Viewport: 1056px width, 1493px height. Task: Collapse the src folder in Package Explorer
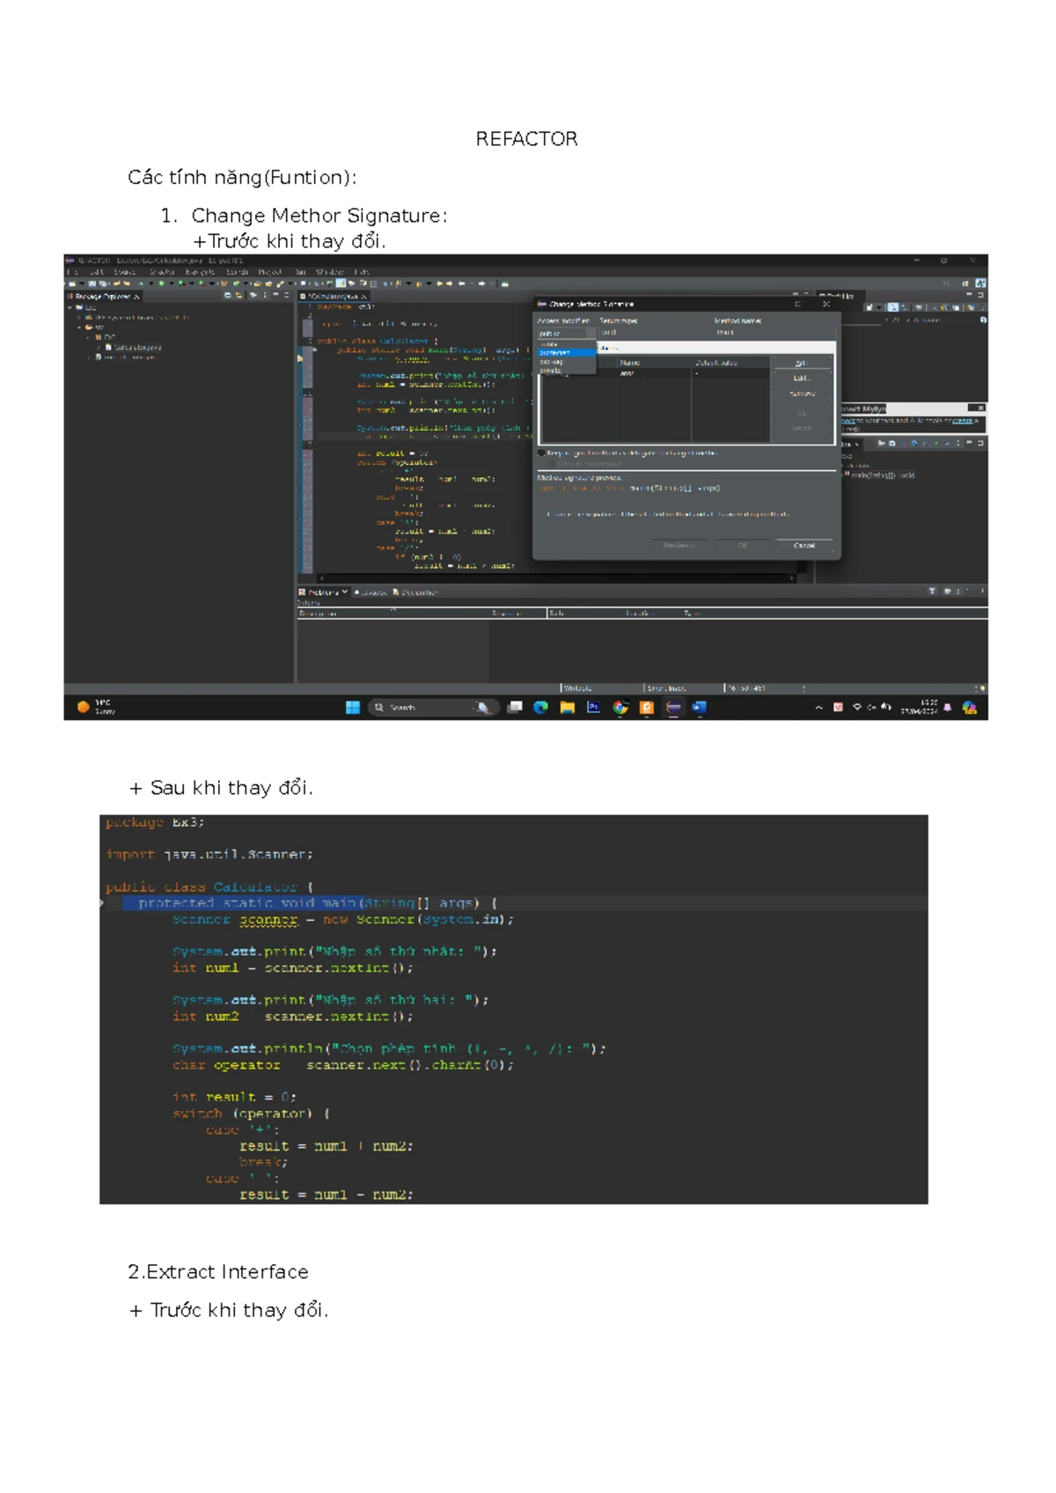(80, 327)
